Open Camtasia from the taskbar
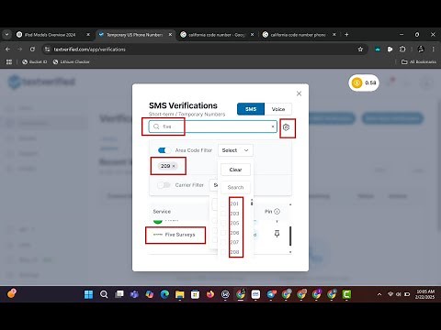The width and height of the screenshot is (441, 330). 346,294
